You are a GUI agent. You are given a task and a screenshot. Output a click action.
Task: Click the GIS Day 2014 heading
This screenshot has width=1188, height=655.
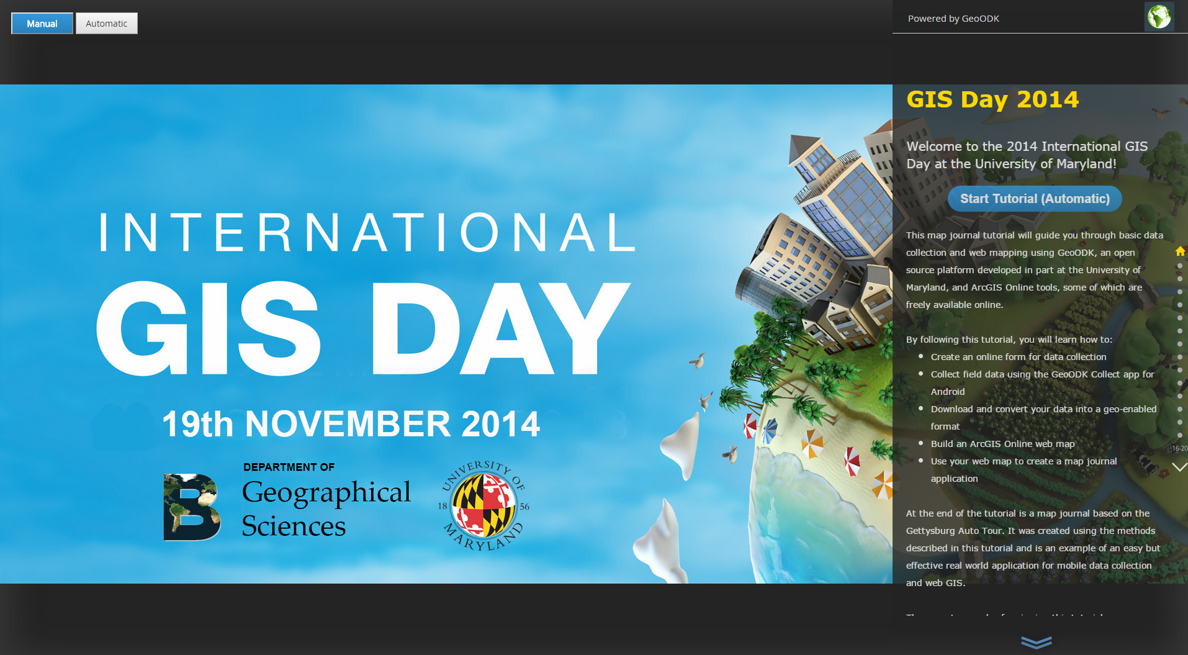(x=992, y=99)
